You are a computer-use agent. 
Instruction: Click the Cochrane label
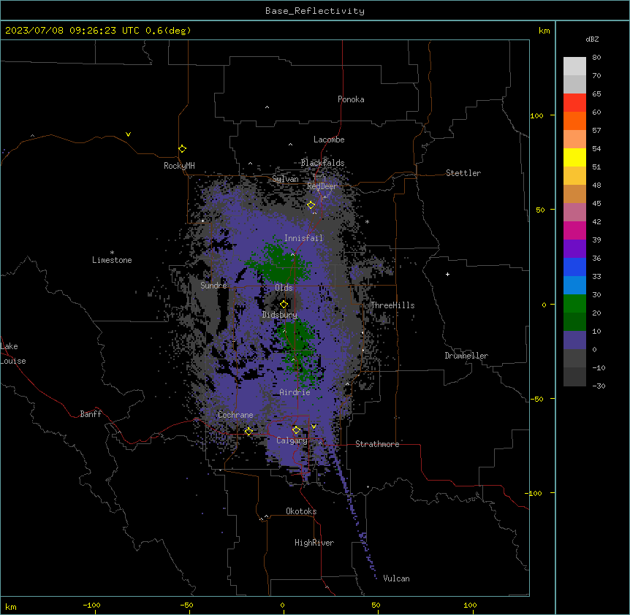[235, 415]
